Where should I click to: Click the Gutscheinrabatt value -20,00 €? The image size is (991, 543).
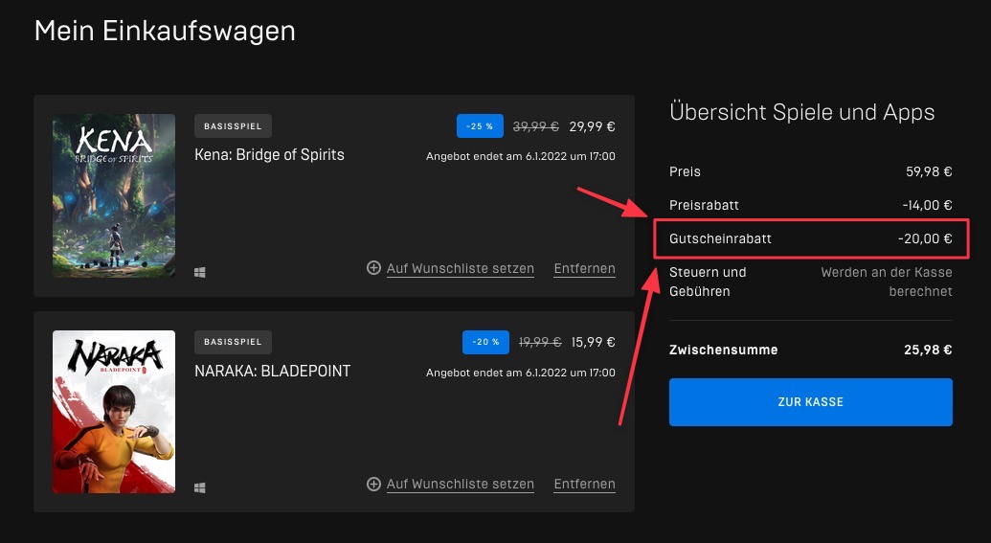coord(925,239)
